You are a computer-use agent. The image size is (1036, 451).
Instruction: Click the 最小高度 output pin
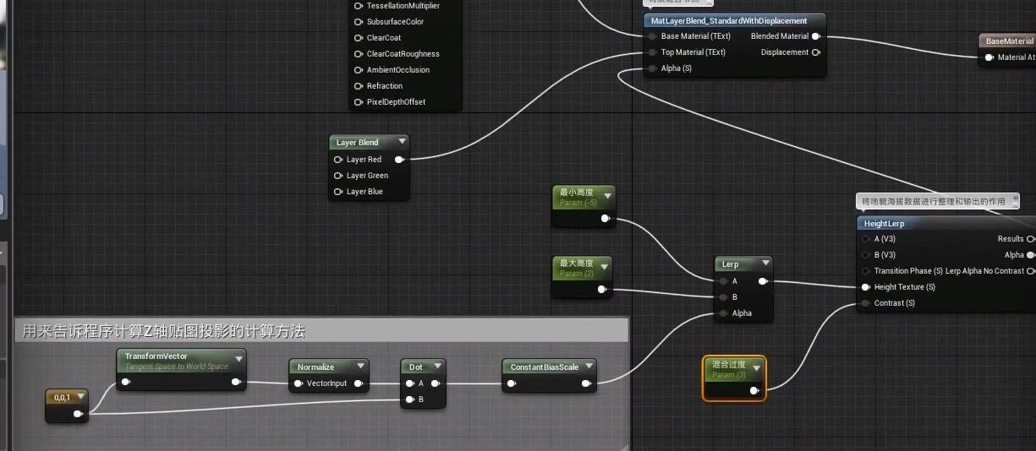(x=606, y=218)
